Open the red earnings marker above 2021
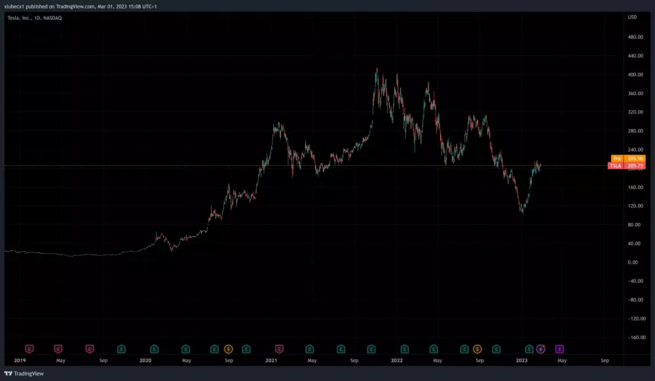 click(x=280, y=349)
